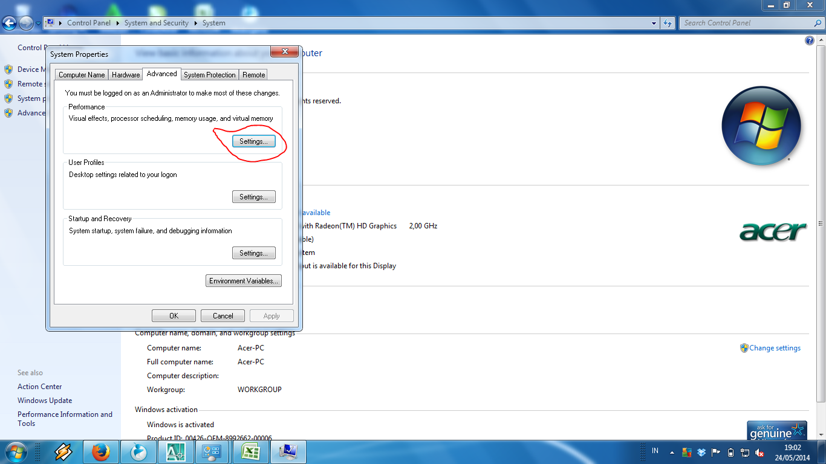
Task: Click the Show desktop strip at the taskbar end
Action: (x=822, y=452)
